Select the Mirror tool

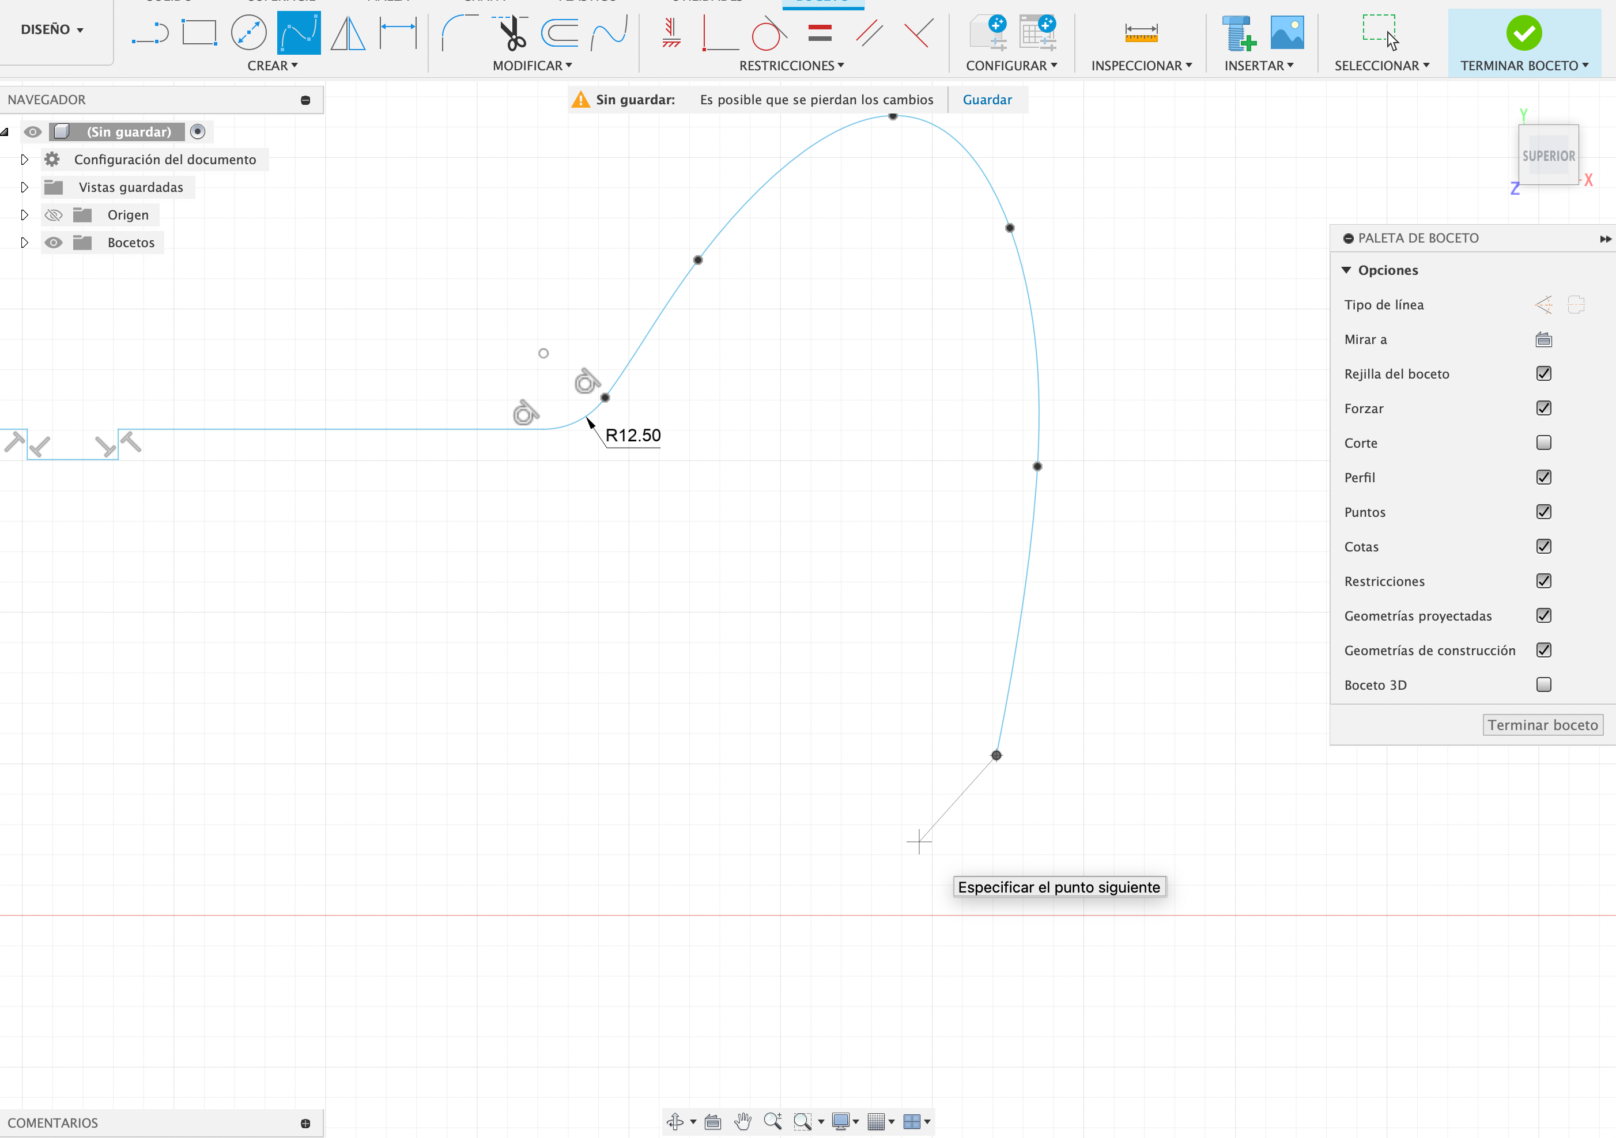point(349,33)
